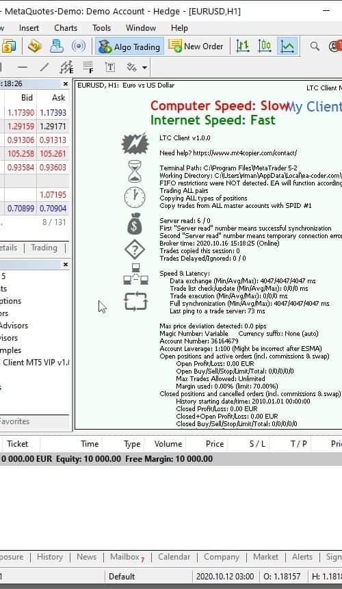342x589 pixels.
Task: Click the mt4copier.com contact URL text
Action: pyautogui.click(x=245, y=153)
